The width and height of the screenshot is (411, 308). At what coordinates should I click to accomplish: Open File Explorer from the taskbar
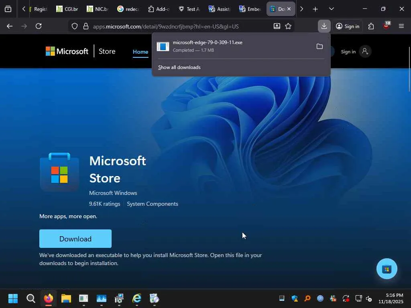click(x=66, y=298)
